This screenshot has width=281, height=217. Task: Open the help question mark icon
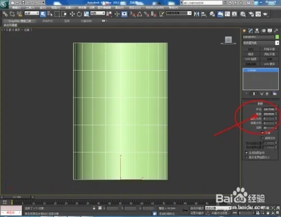[x=248, y=3]
